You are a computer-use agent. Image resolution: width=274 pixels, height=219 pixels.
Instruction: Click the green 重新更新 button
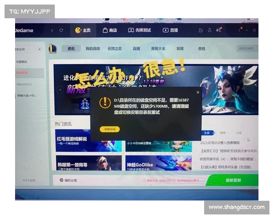(x=233, y=180)
